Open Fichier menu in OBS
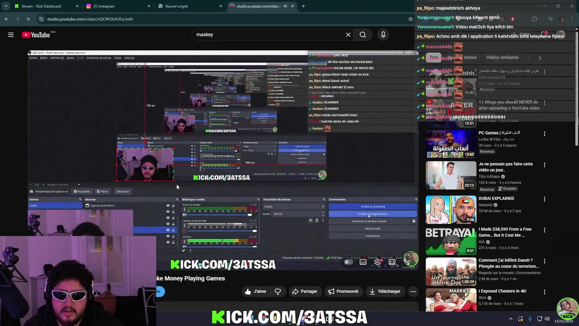The image size is (579, 326). pos(33,58)
